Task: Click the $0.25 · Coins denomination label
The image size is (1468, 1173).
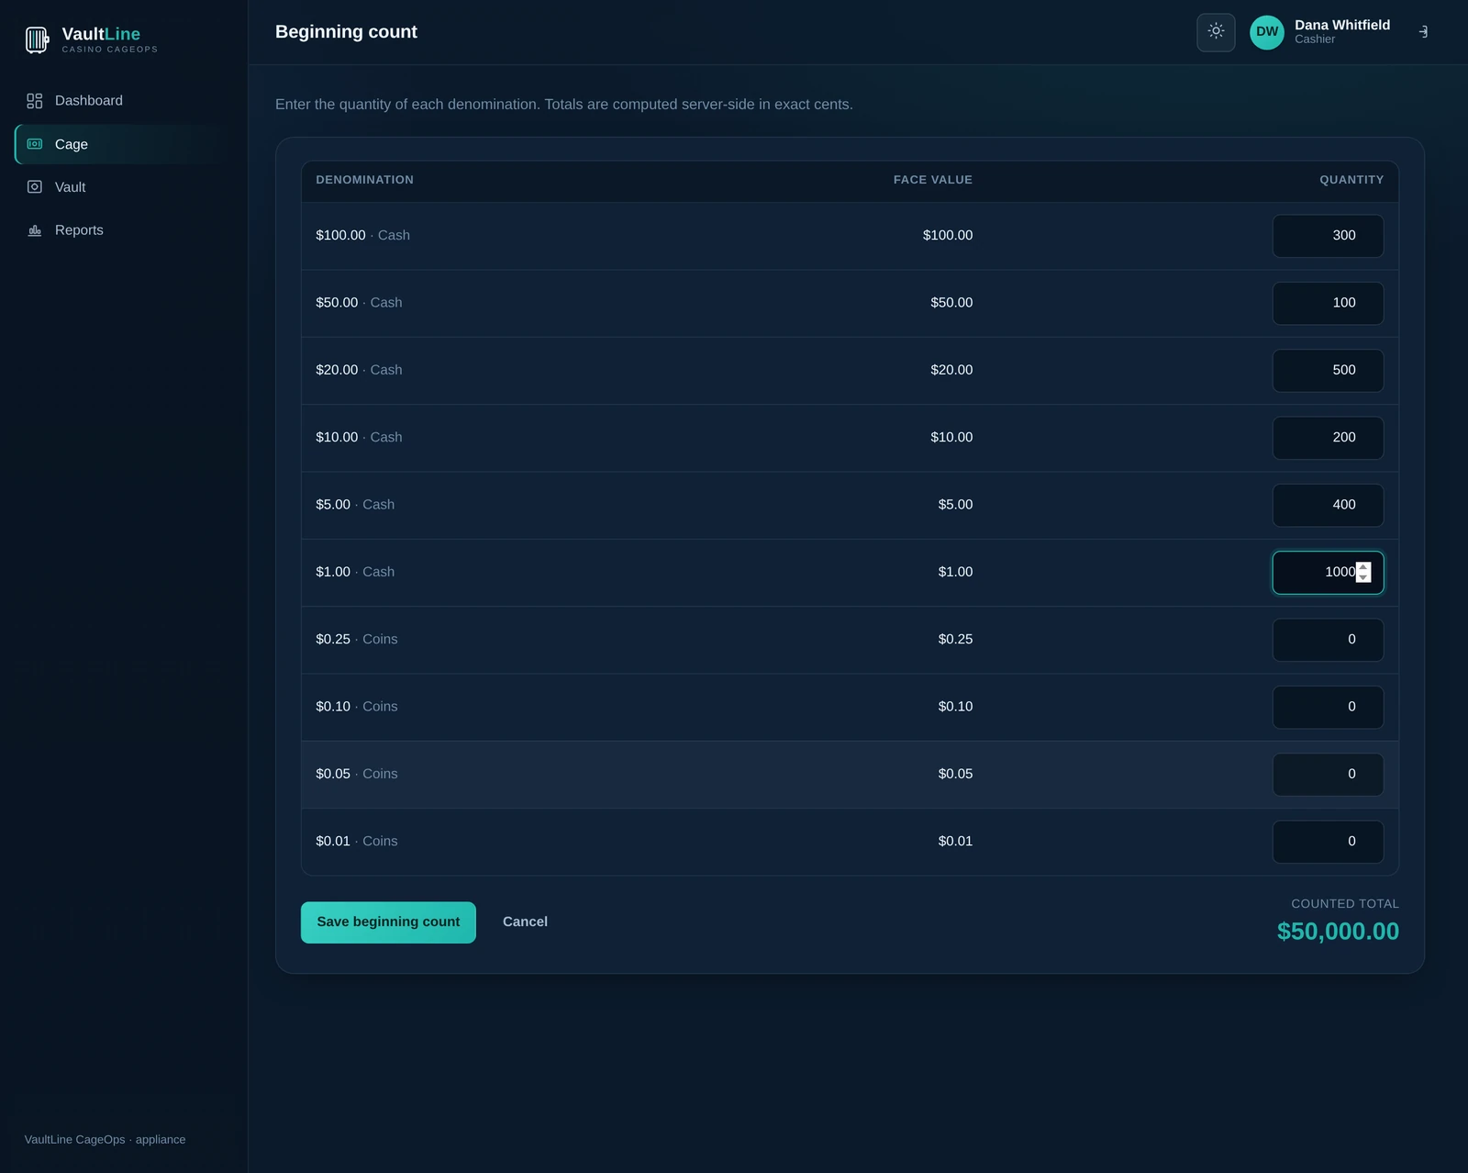Action: tap(357, 640)
